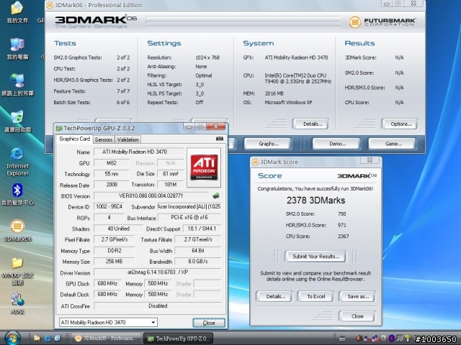Click the Microsoft Windows XP OS text
This screenshot has width=461, height=345.
pyautogui.click(x=288, y=102)
